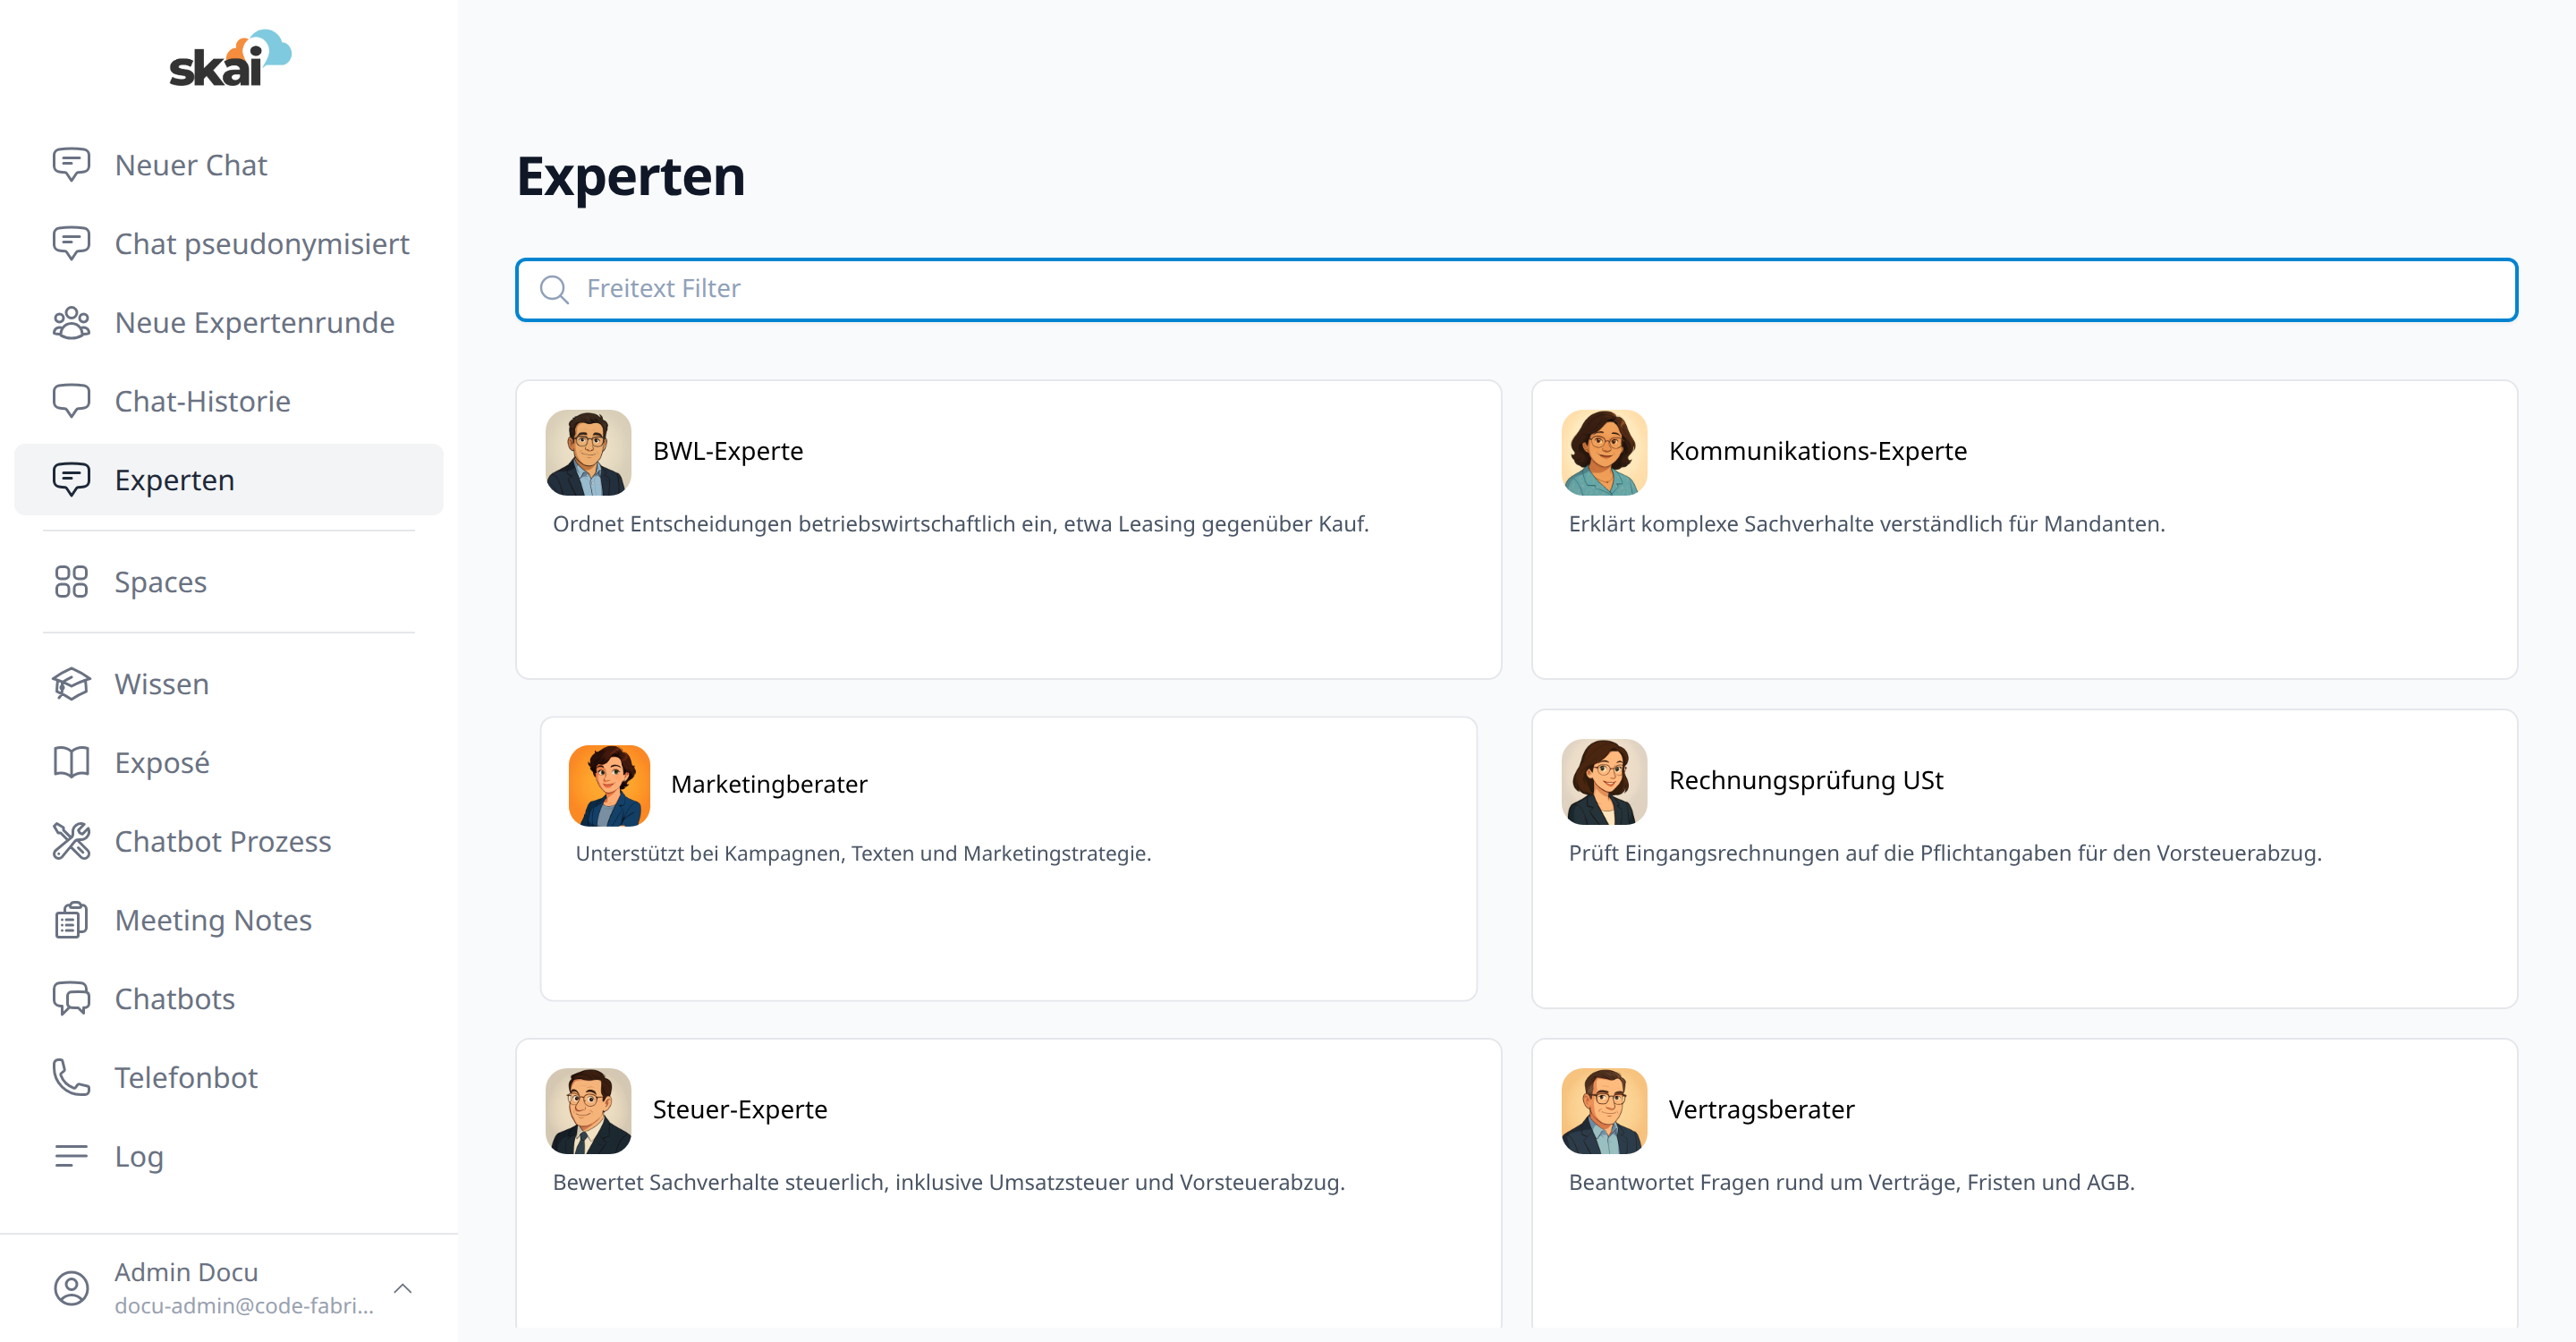Open Chat pseudonymisiert menu item
Screen dimensions: 2576x1342
coord(229,244)
